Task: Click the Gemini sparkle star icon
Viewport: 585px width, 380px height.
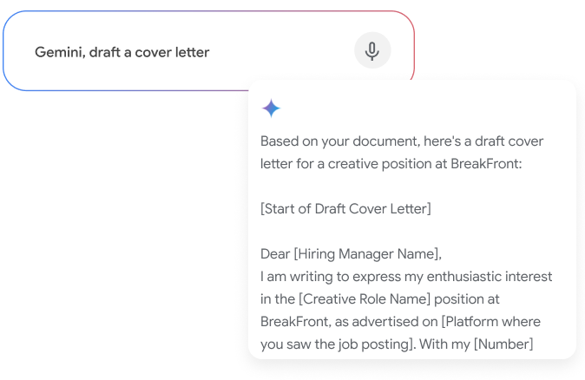Action: click(x=271, y=108)
